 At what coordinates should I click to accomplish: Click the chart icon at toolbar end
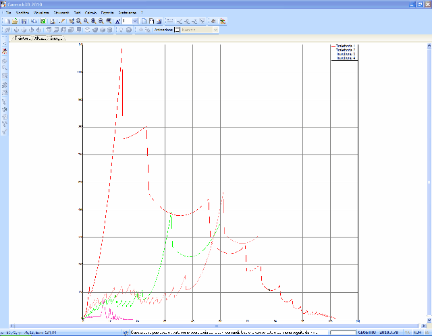point(223,21)
